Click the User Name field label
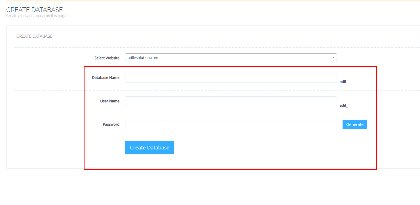Screen dimensions: 420x205 [x=109, y=101]
